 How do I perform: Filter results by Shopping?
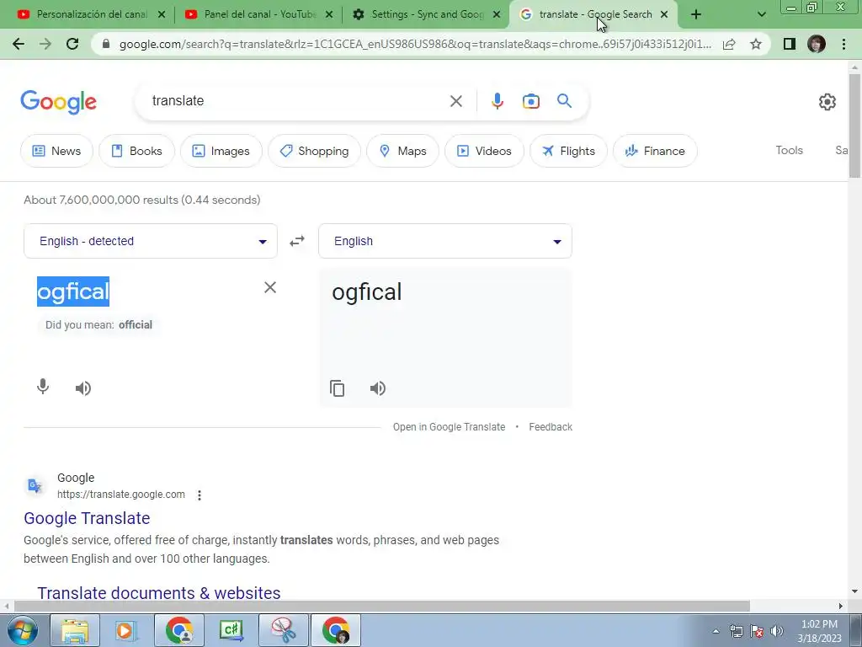click(315, 151)
